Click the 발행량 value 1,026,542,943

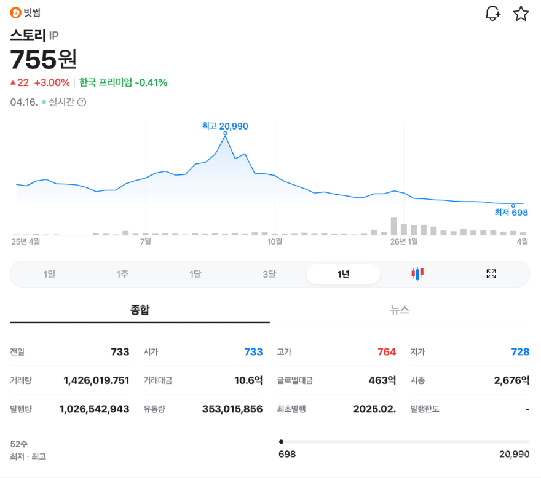(95, 409)
